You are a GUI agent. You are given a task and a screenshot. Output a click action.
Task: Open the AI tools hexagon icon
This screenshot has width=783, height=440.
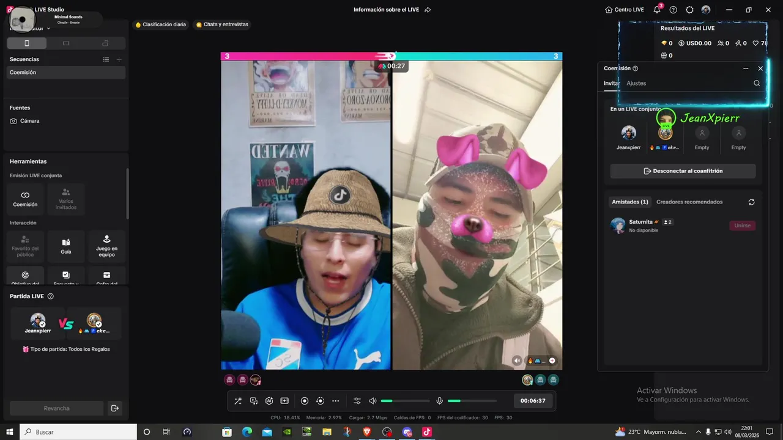pos(269,401)
